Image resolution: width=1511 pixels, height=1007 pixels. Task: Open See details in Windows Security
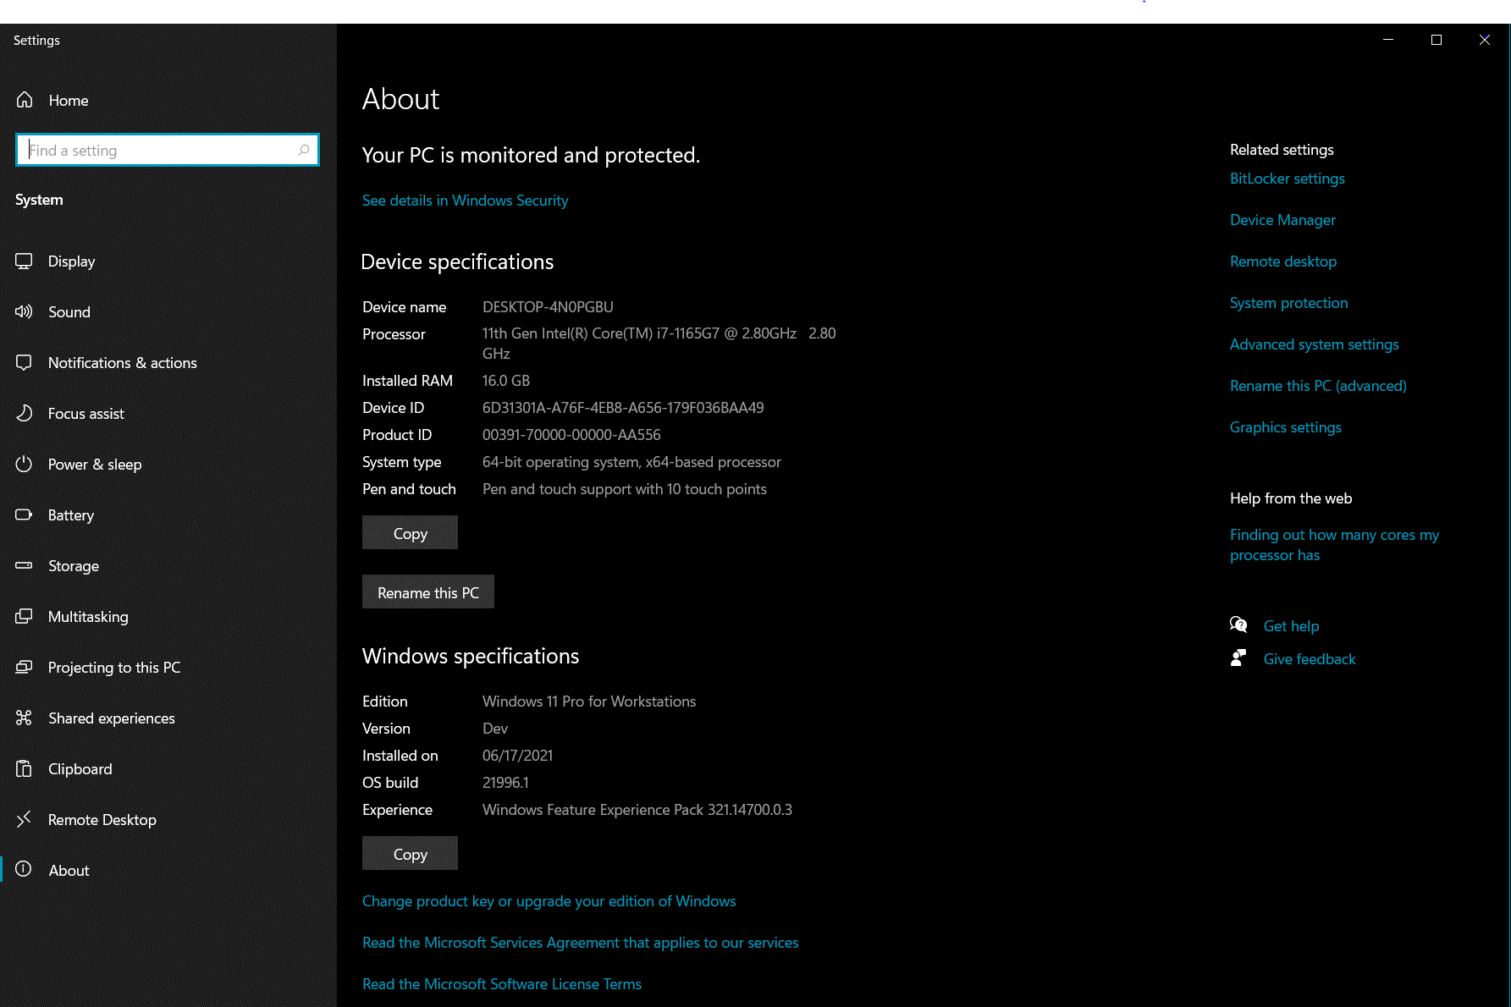(x=465, y=201)
